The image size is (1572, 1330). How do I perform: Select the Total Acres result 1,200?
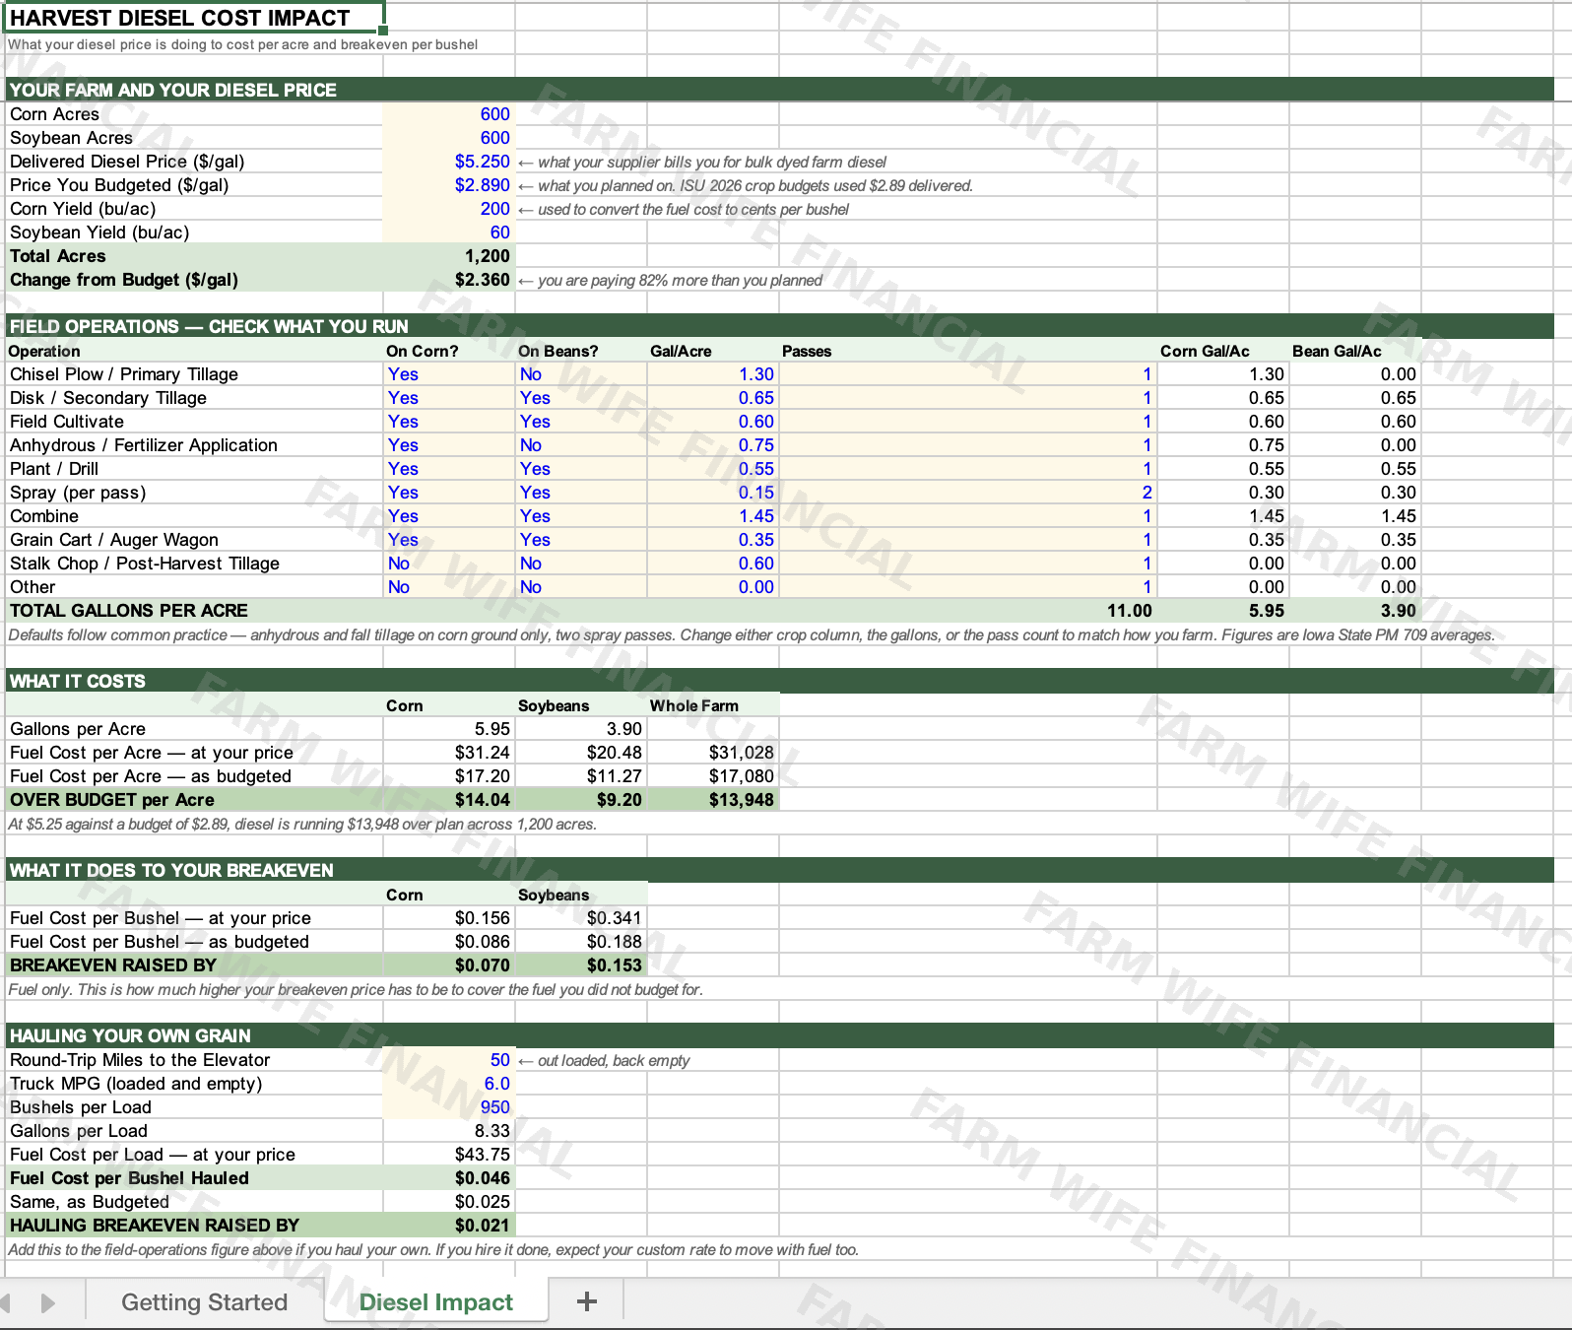(449, 256)
